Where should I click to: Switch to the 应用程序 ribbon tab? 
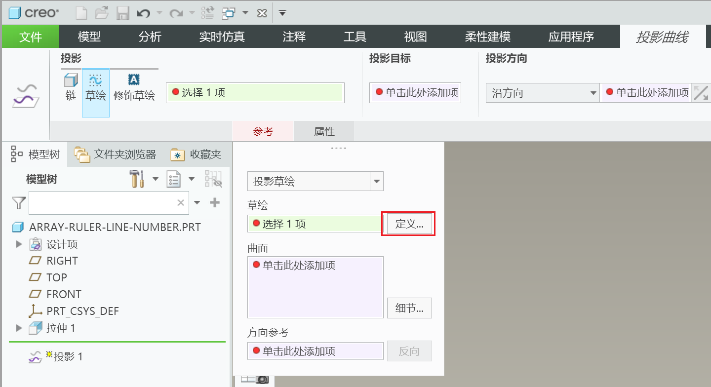pos(571,37)
